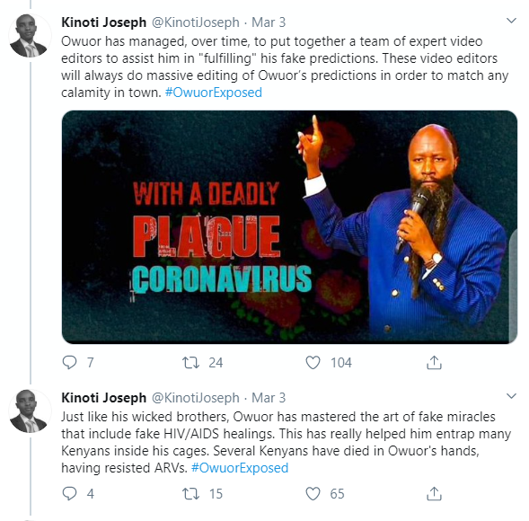Retweet the second tweet with 15 retweets
The height and width of the screenshot is (521, 529).
[x=191, y=494]
